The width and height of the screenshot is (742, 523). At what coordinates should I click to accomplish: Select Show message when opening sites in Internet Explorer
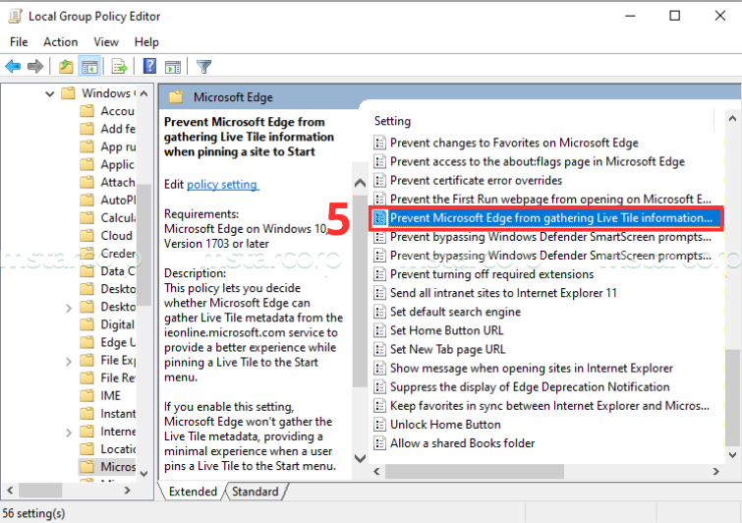pos(532,369)
